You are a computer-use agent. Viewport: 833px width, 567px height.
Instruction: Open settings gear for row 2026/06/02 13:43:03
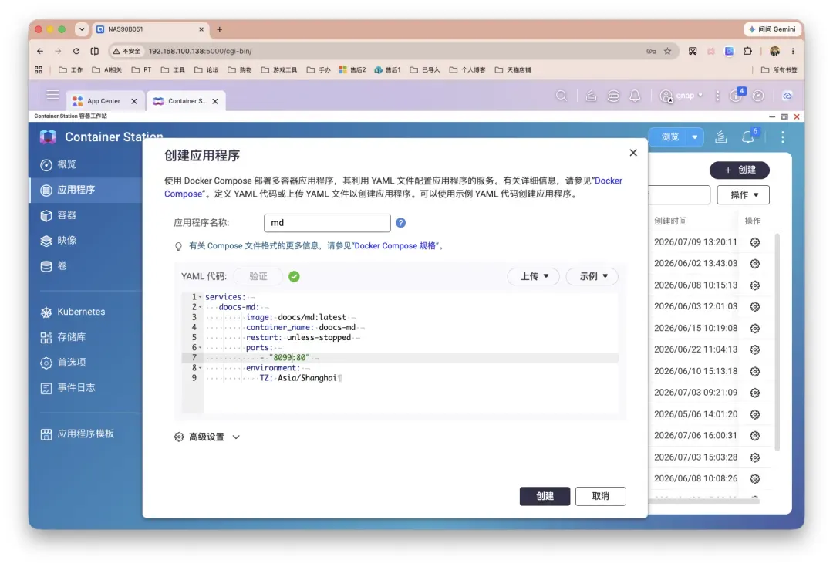pyautogui.click(x=755, y=264)
